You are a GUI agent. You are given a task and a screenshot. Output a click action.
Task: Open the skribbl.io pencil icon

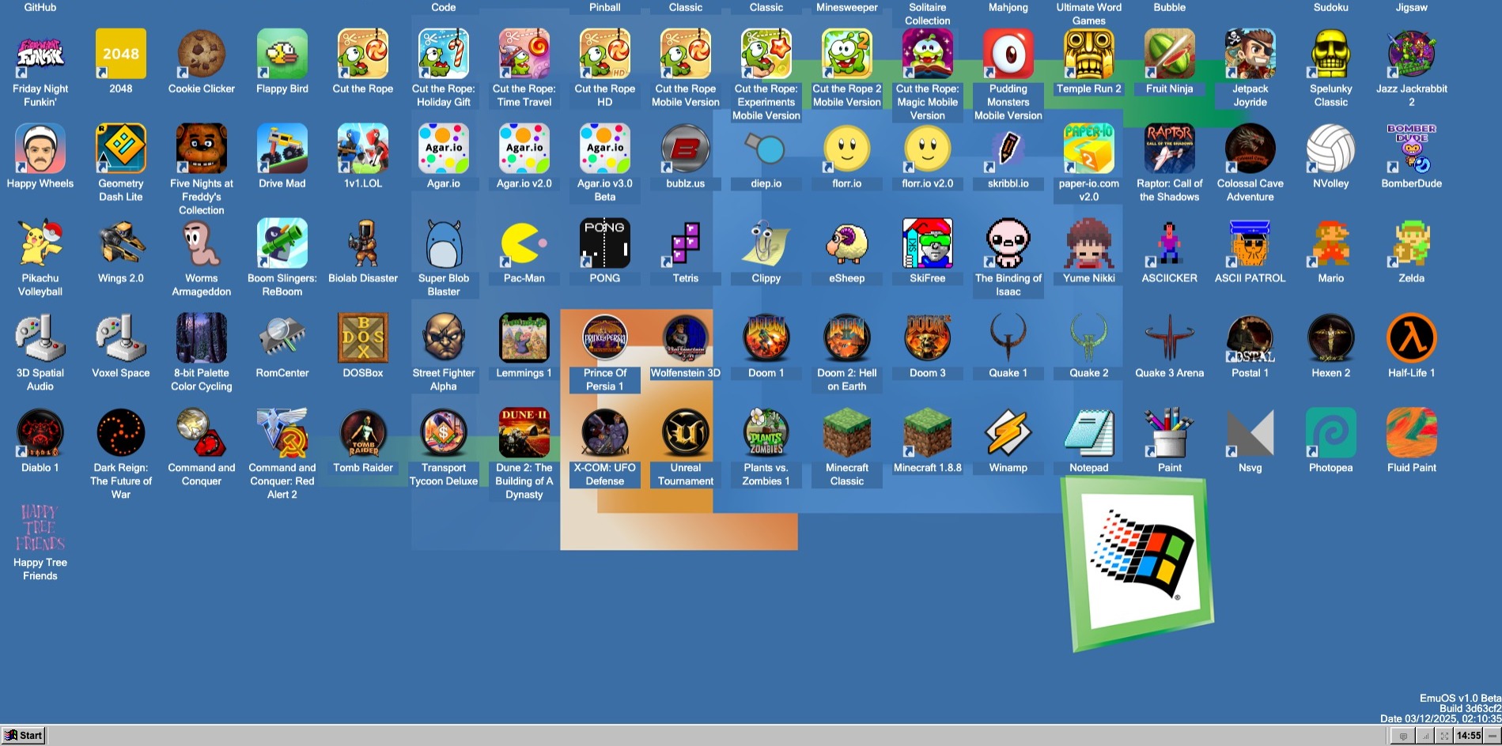click(1008, 149)
